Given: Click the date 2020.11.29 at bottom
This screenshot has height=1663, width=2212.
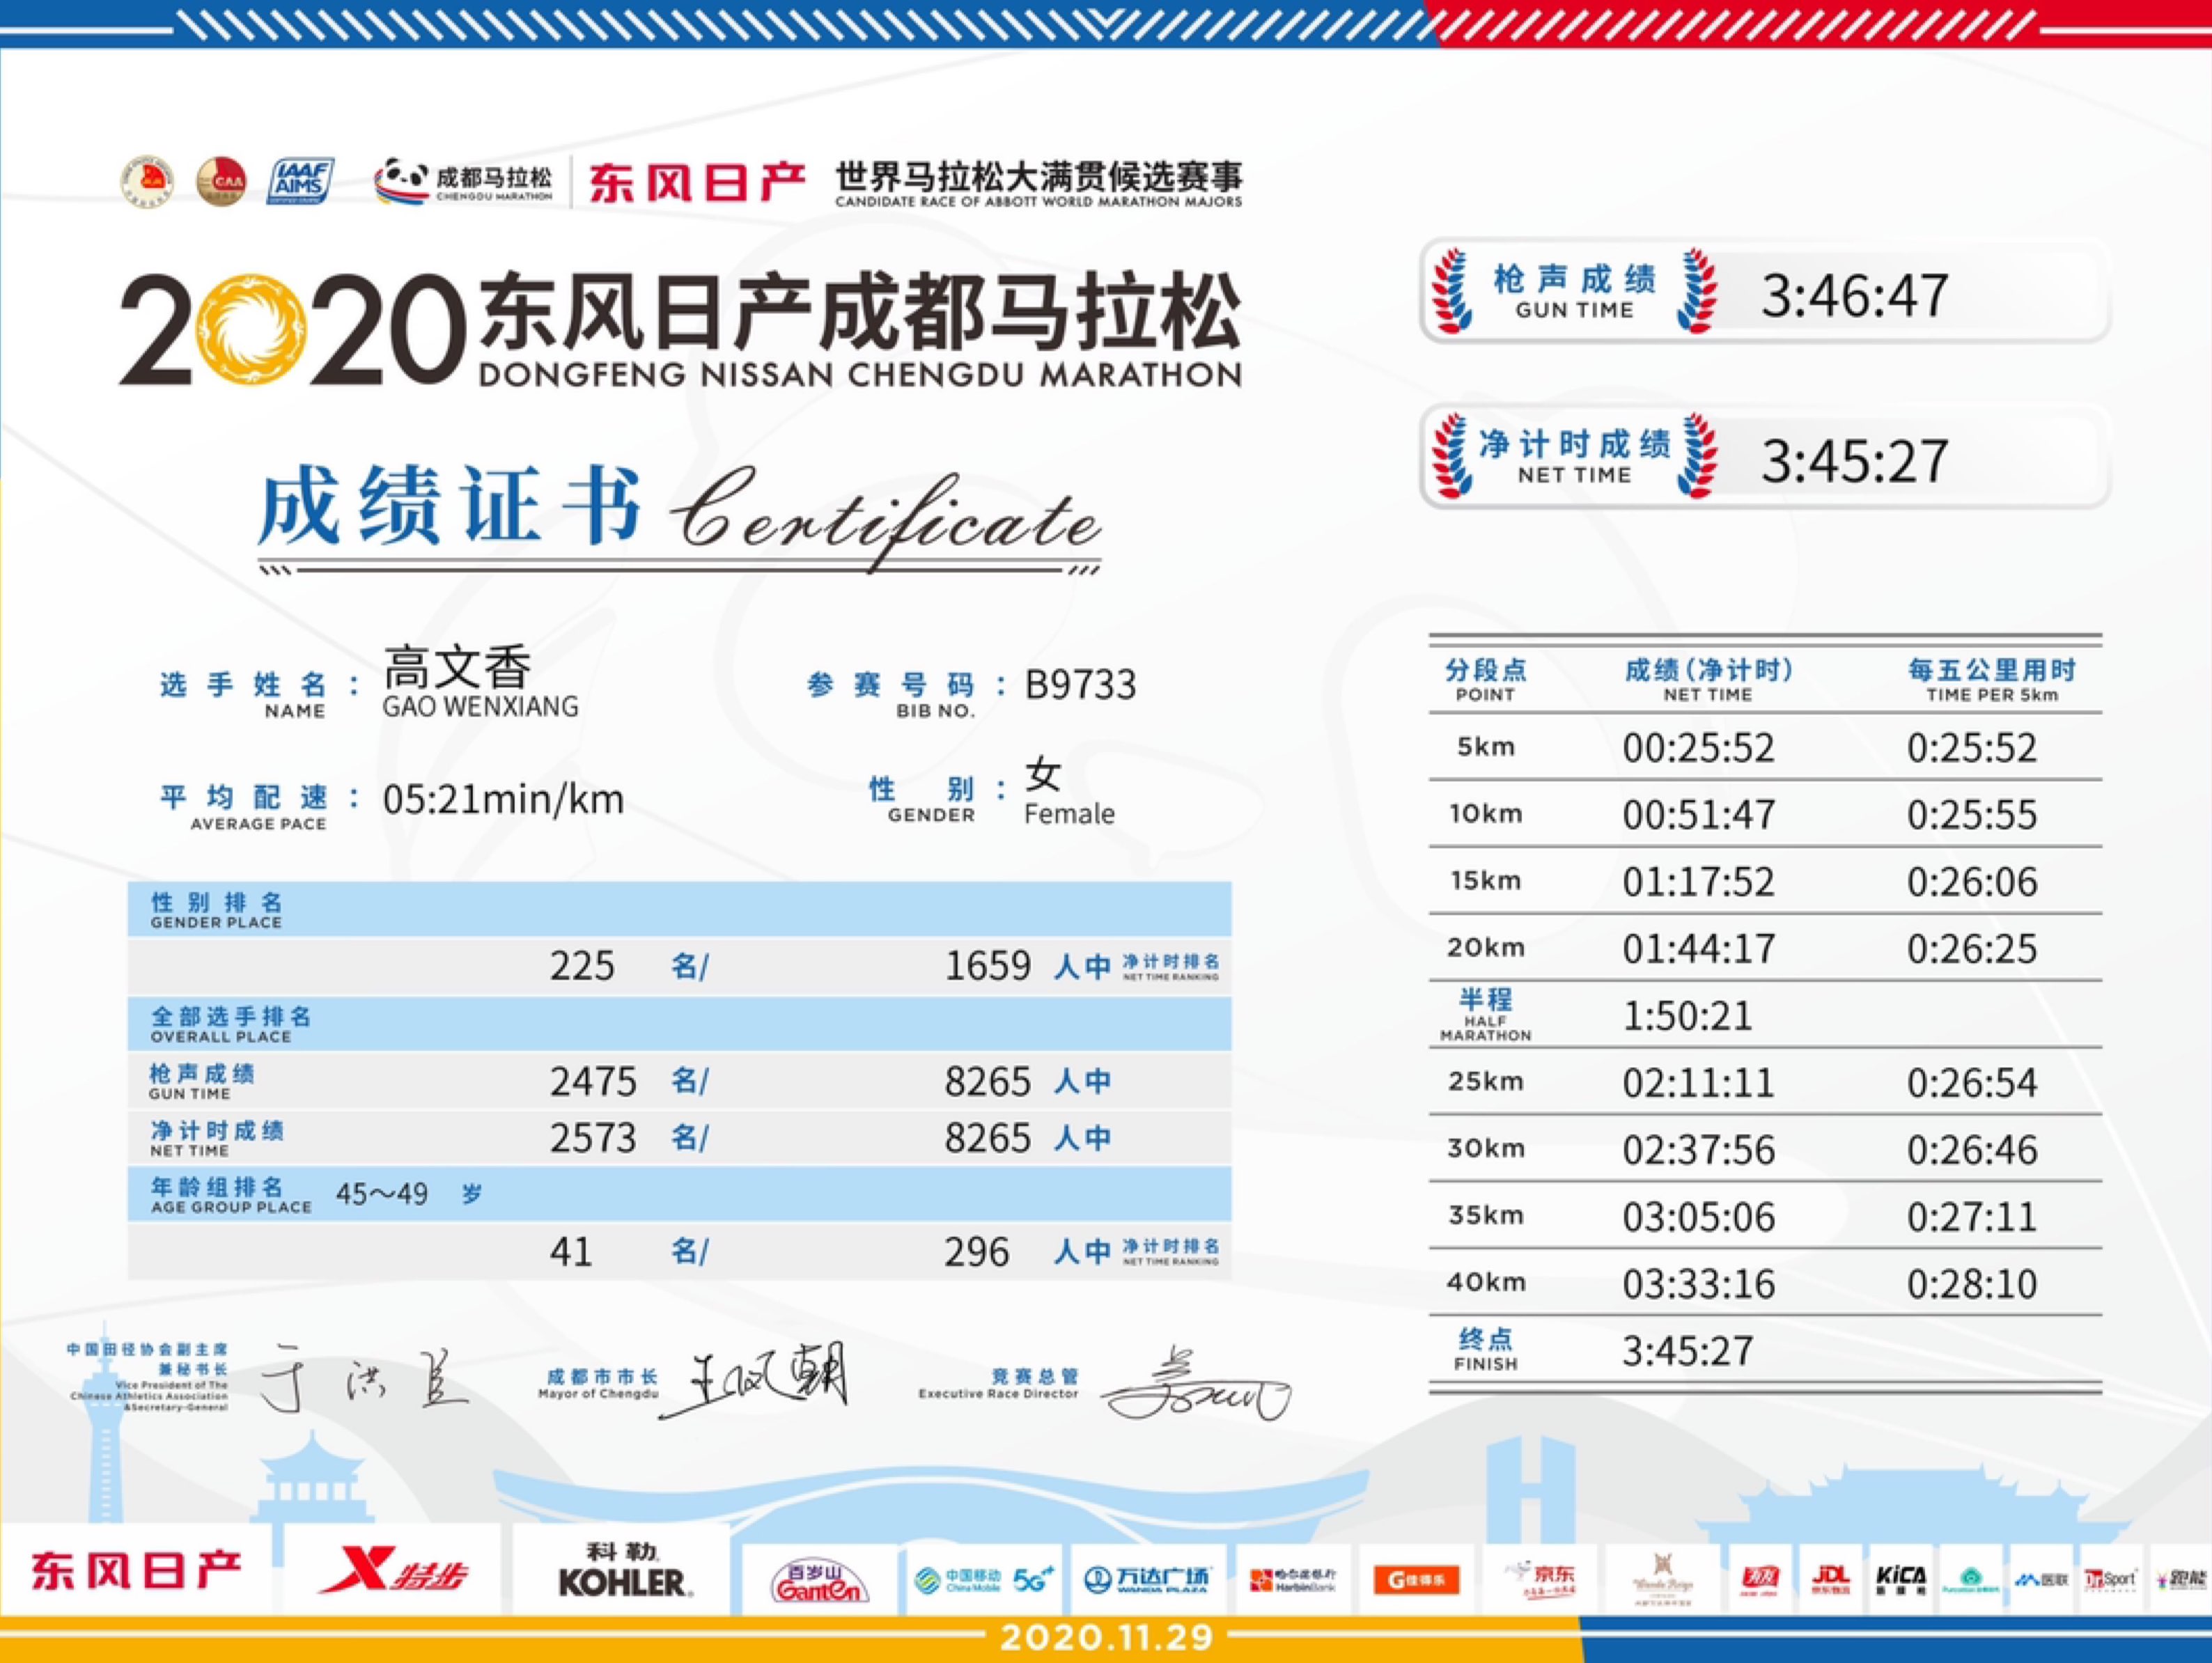Looking at the screenshot, I should (1106, 1638).
